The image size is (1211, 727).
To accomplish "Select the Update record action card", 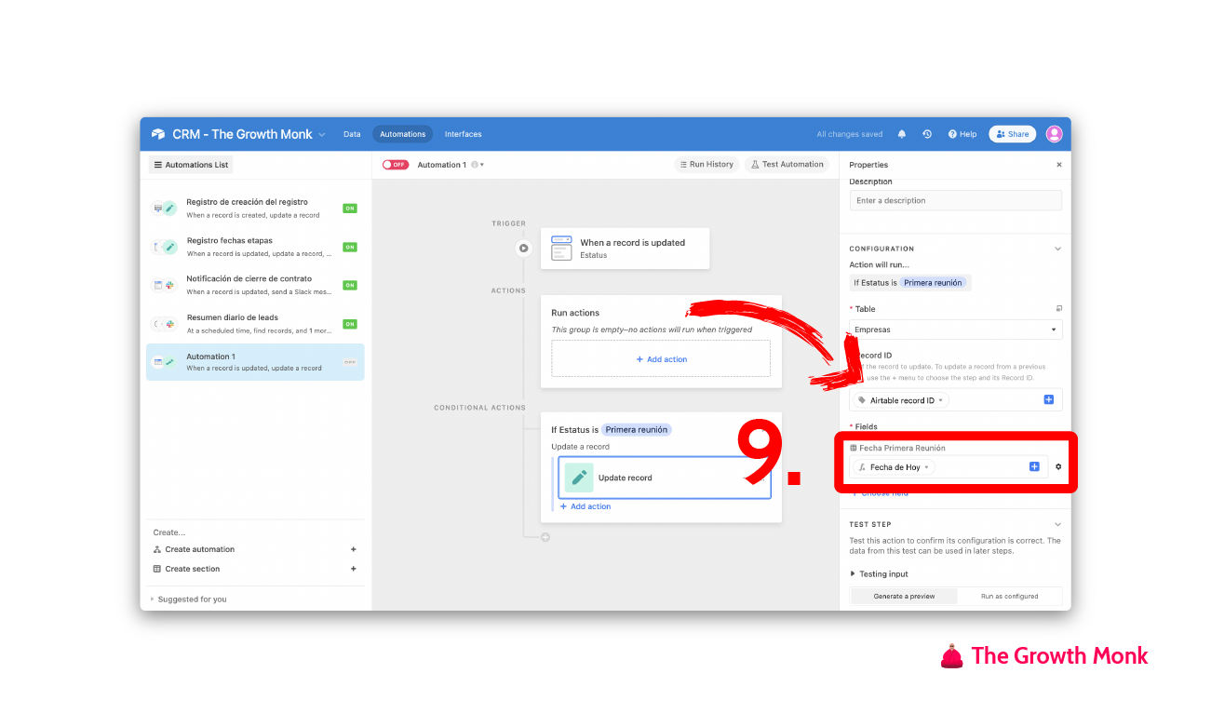I will click(x=665, y=478).
